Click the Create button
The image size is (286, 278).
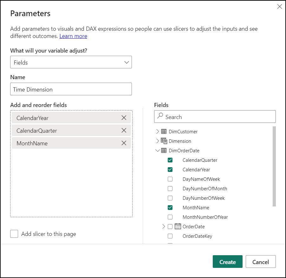[x=227, y=262]
